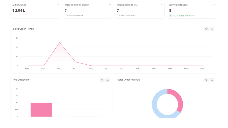Screen dimensions: 228x128
Task: Open the Active Customers card options menu
Action: [x=214, y=5]
